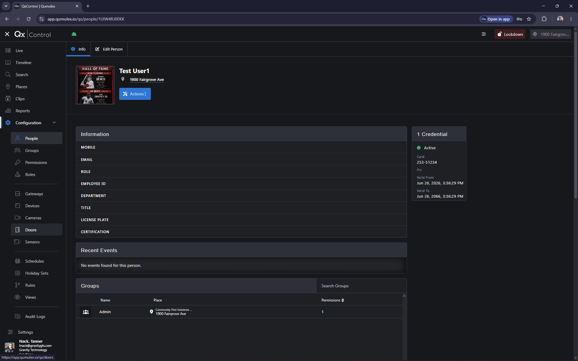Activate the Lockdown button
Image resolution: width=578 pixels, height=361 pixels.
510,34
